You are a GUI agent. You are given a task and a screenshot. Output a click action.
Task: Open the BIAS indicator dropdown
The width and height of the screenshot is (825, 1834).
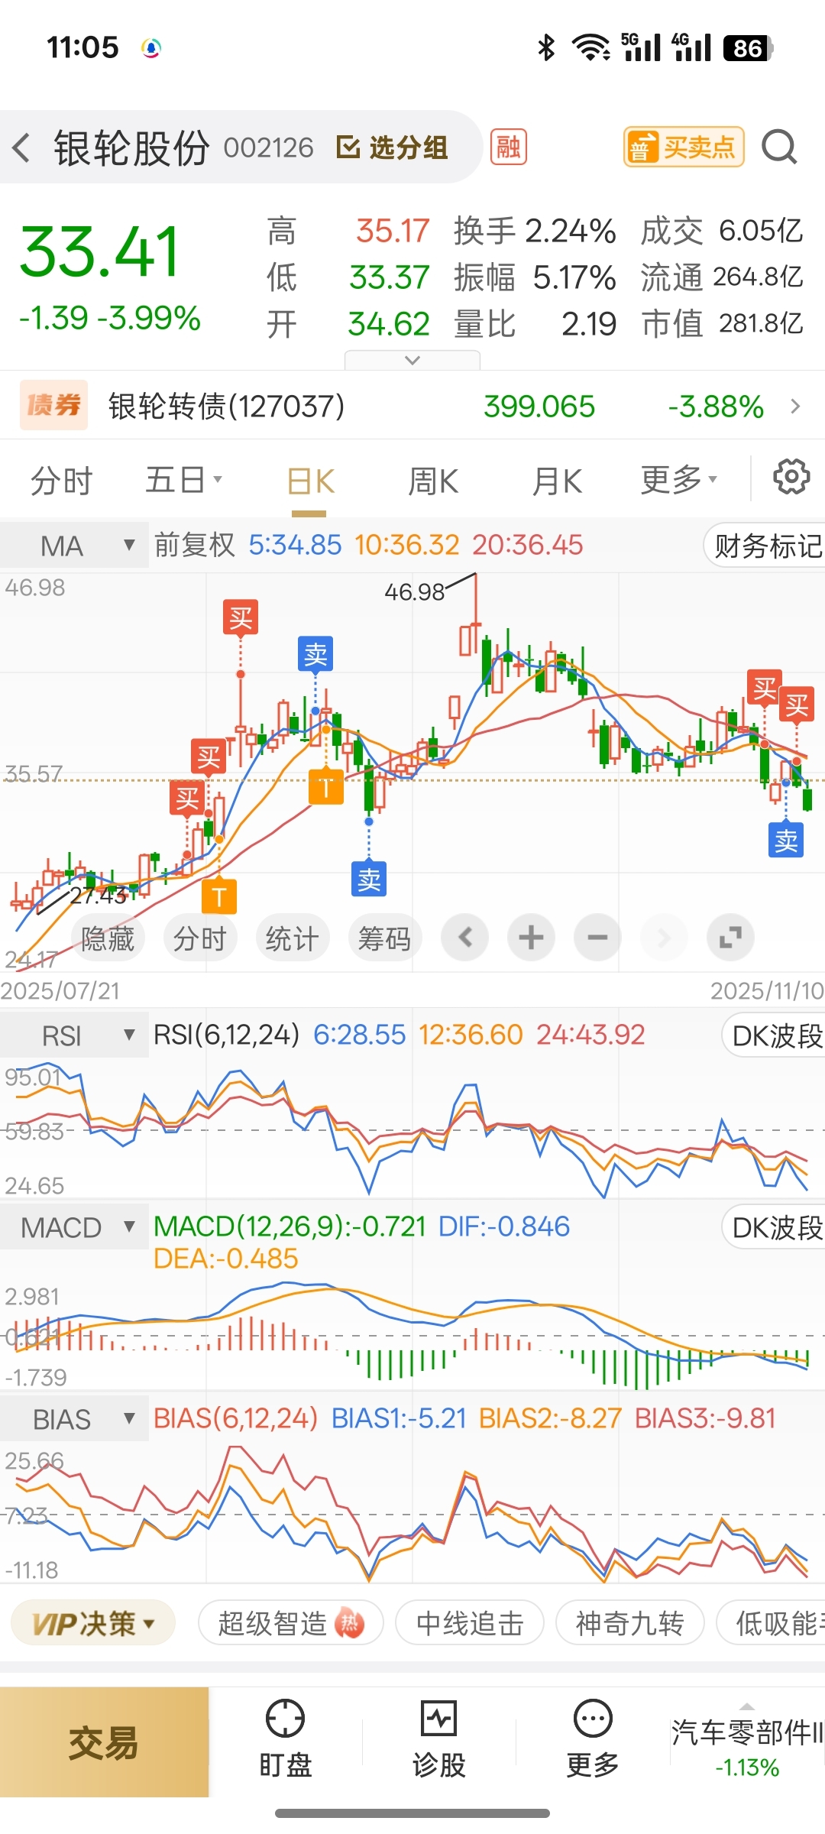[x=74, y=1420]
